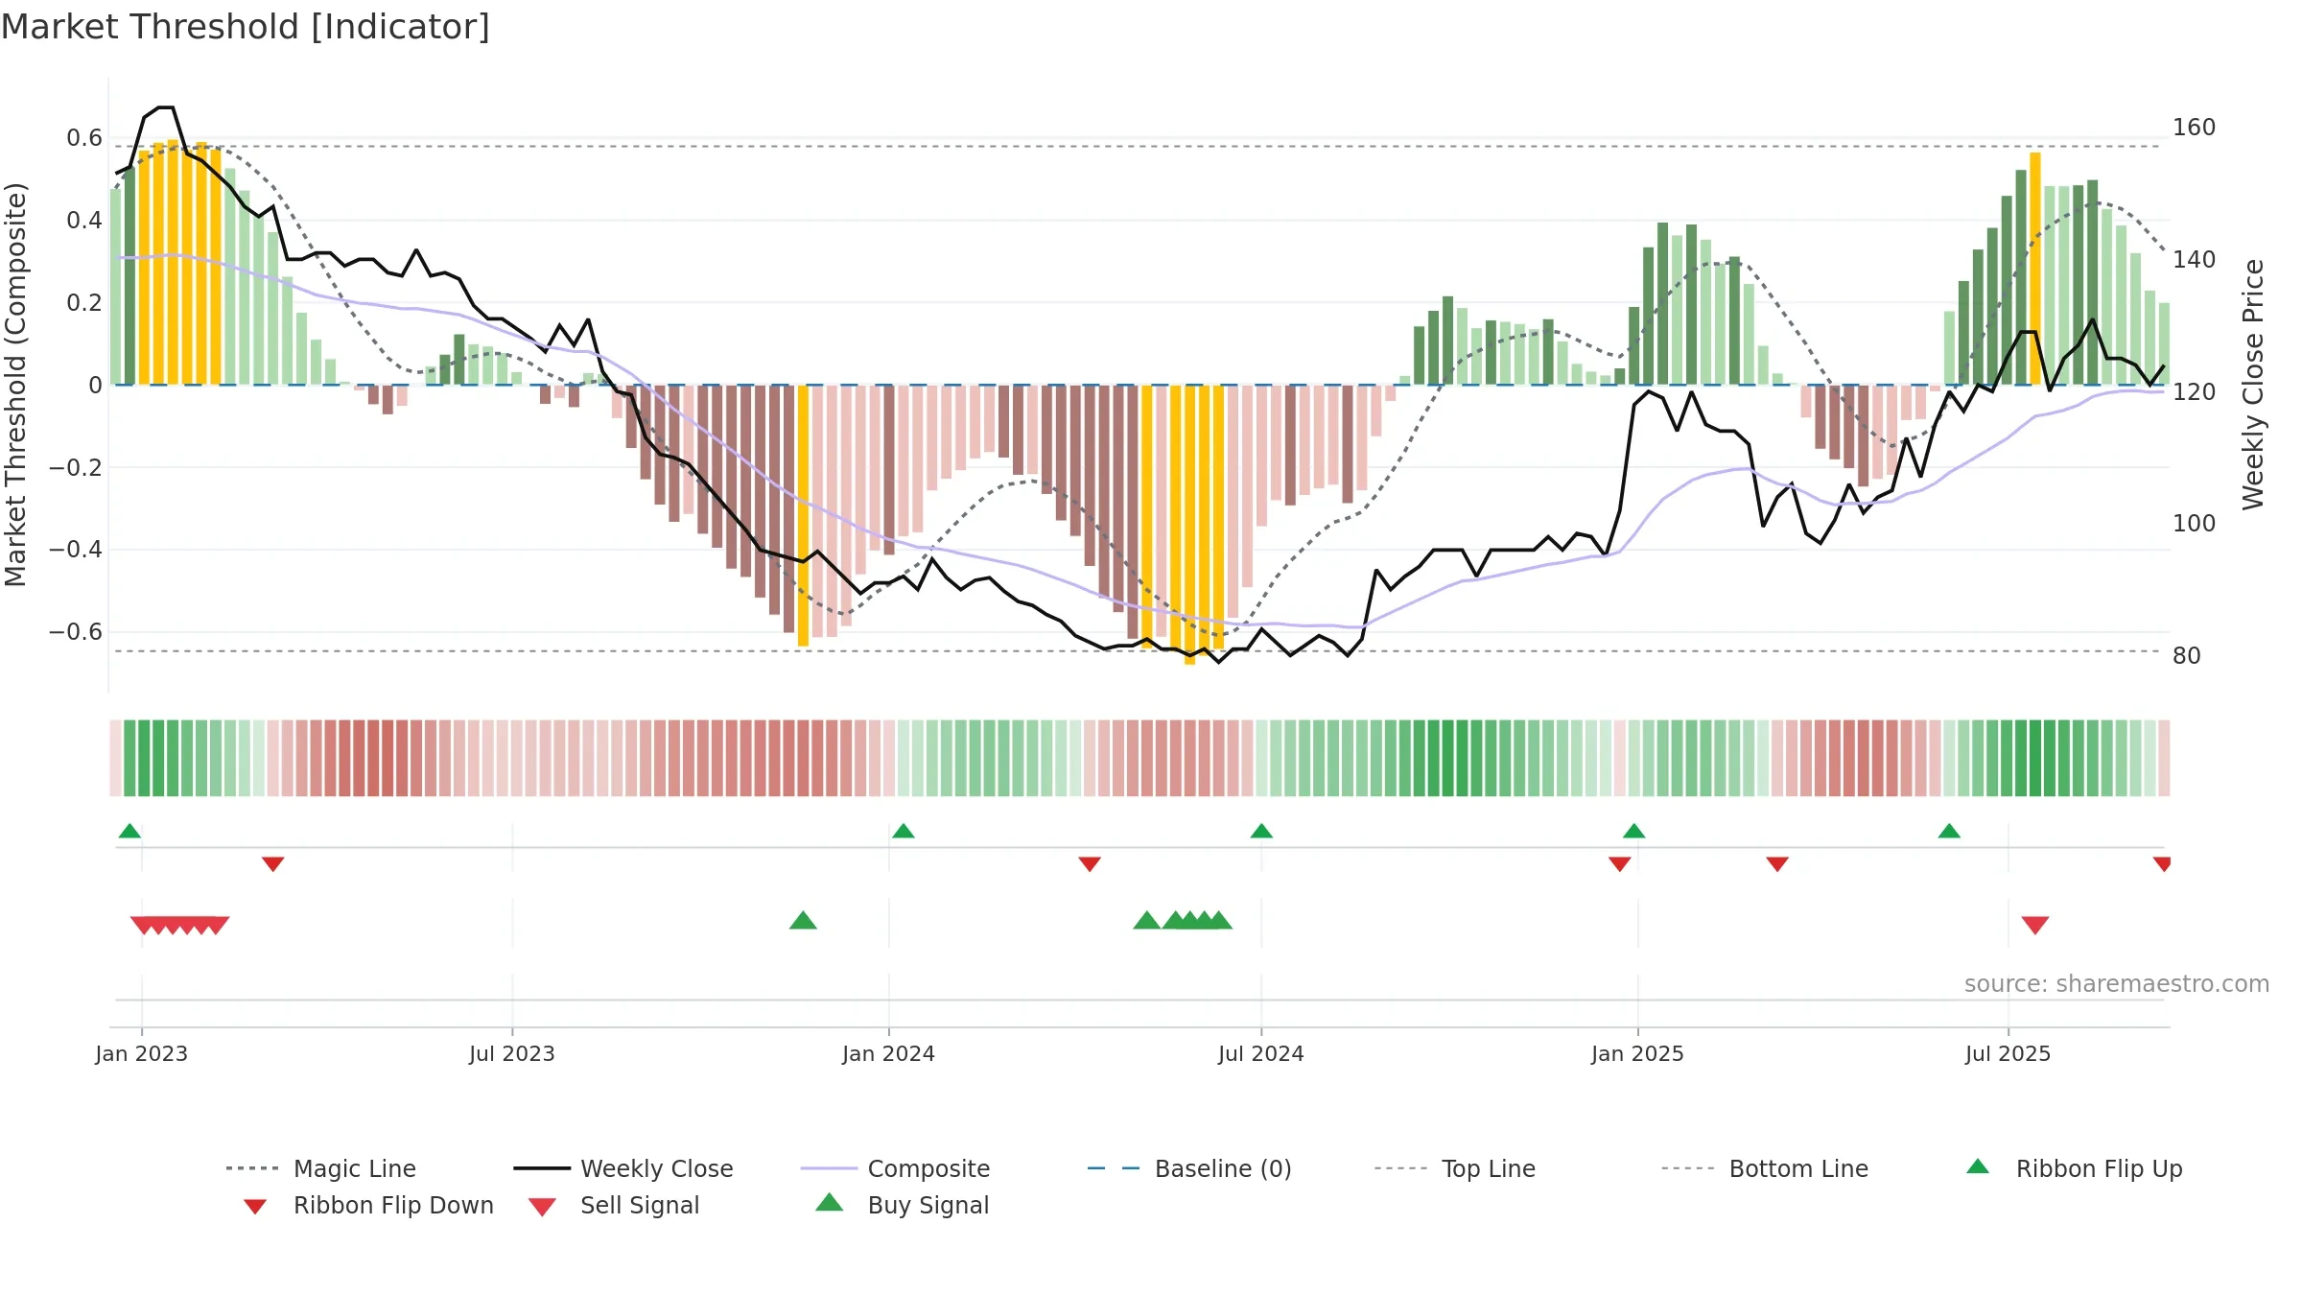Image resolution: width=2302 pixels, height=1295 pixels.
Task: Select the ribbon flip down marker in March 2025
Action: [1777, 864]
